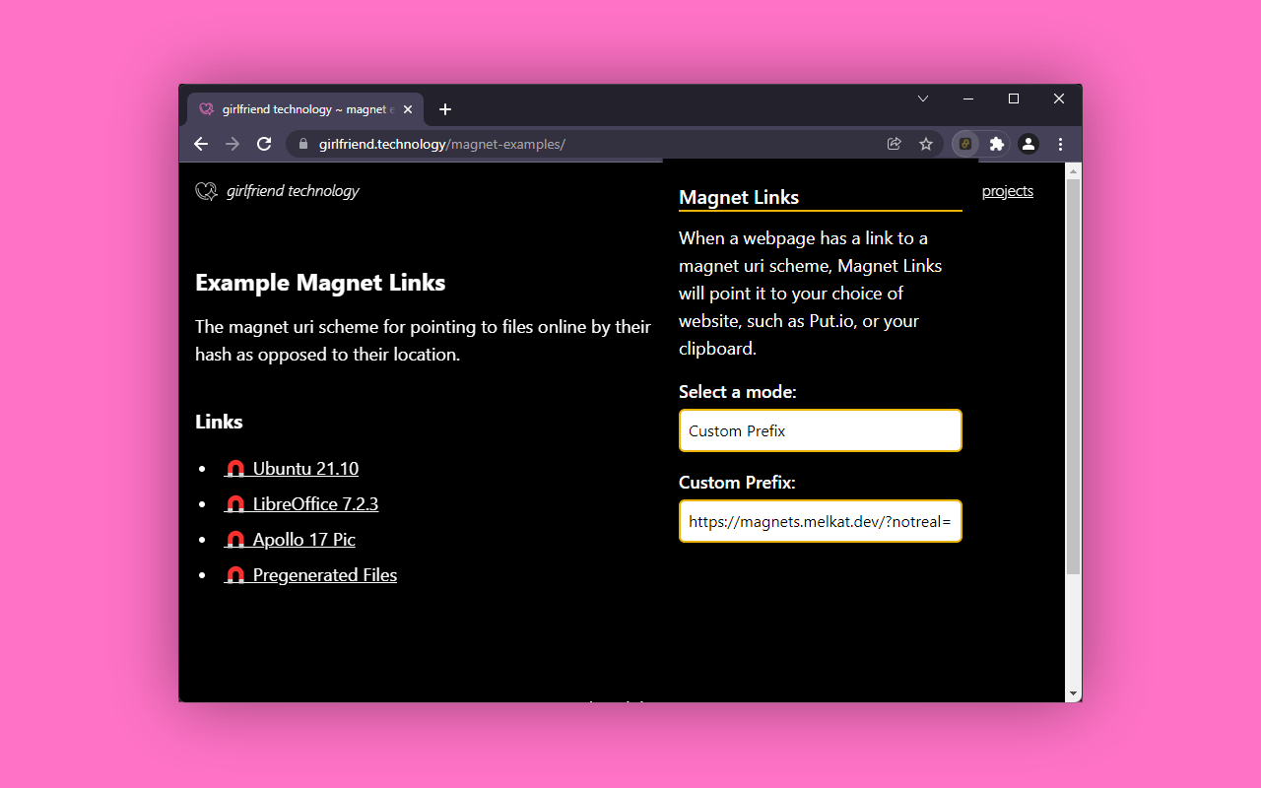The image size is (1261, 788).
Task: Click the share icon in the address bar
Action: (x=894, y=144)
